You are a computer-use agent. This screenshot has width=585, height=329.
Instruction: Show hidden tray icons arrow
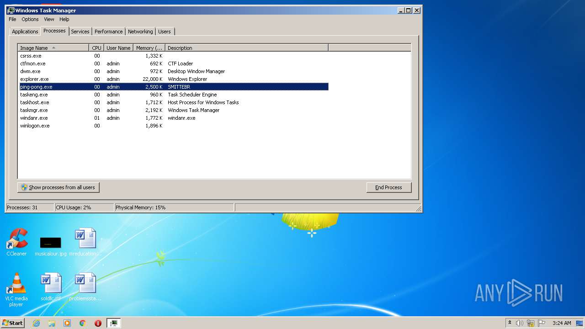[510, 323]
